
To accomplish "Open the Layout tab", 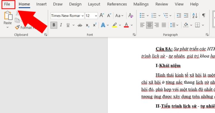I will click(x=94, y=4).
